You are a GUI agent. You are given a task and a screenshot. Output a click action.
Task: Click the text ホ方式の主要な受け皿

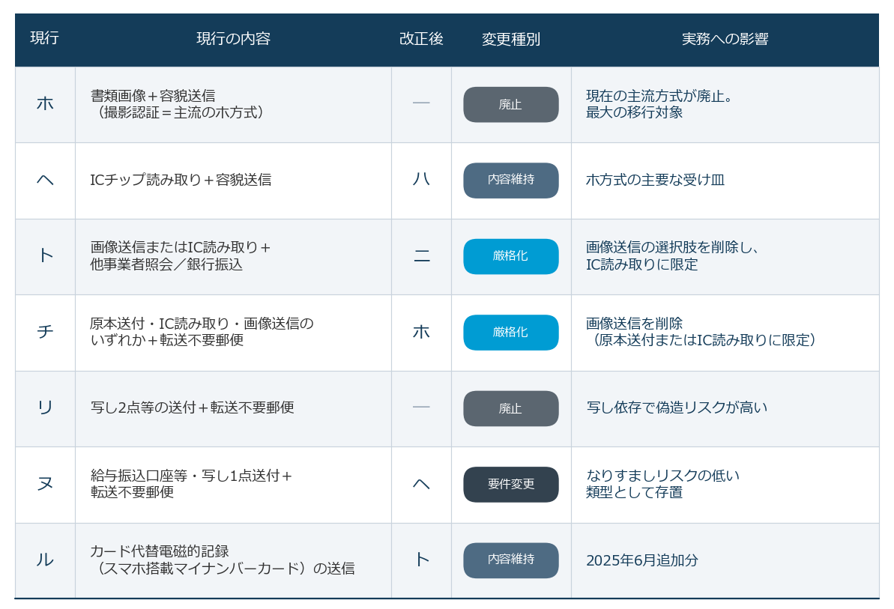pyautogui.click(x=655, y=180)
